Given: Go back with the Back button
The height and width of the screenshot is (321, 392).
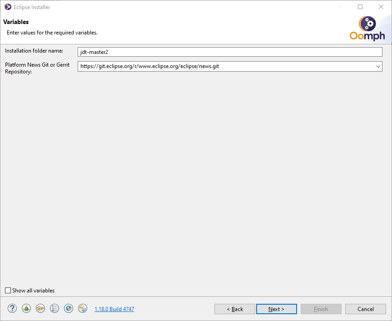Looking at the screenshot, I should point(235,309).
